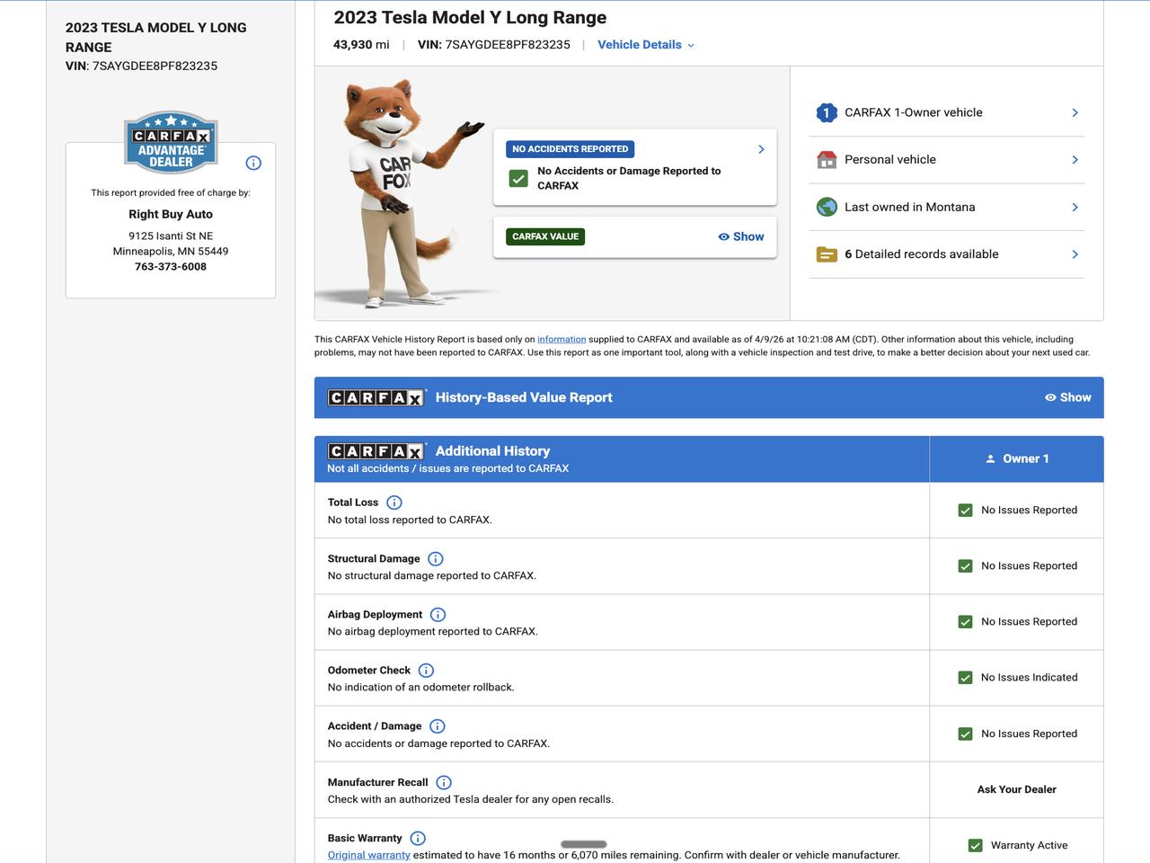Image resolution: width=1150 pixels, height=863 pixels.
Task: Click the information link in disclaimer
Action: tap(561, 340)
